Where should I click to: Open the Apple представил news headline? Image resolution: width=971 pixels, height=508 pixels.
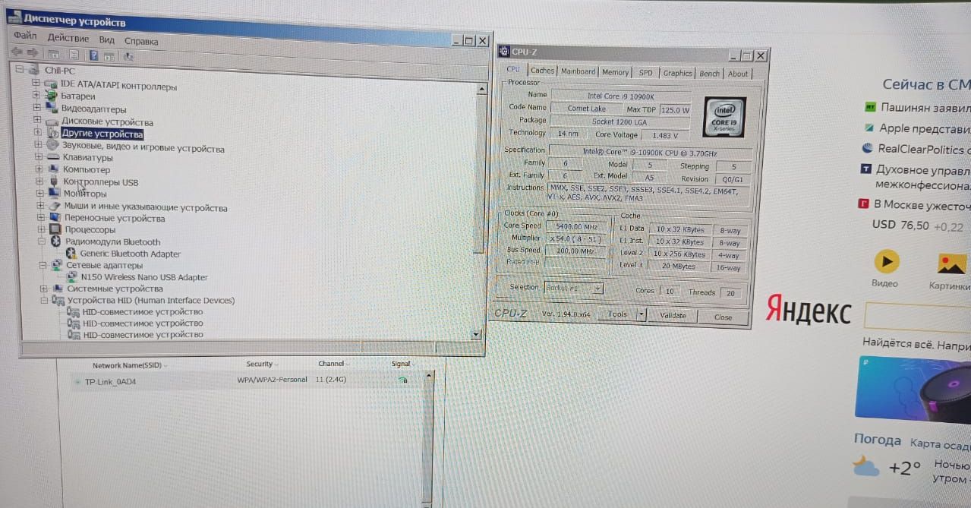point(925,129)
